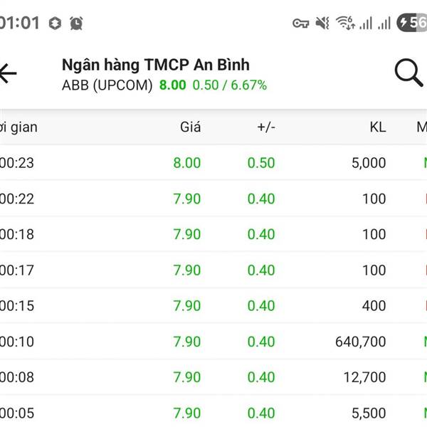Viewport: 427px width, 427px height.
Task: Select the 00:15 time cell
Action: click(17, 305)
